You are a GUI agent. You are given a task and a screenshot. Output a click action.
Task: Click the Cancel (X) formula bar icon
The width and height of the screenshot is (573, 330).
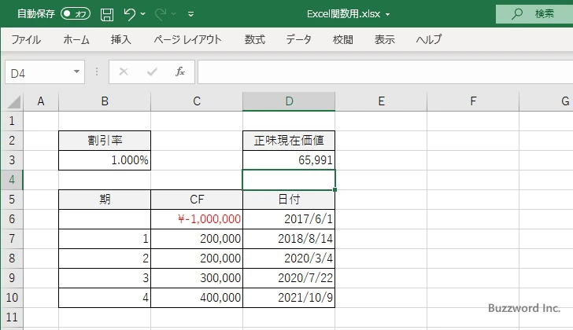[x=124, y=71]
